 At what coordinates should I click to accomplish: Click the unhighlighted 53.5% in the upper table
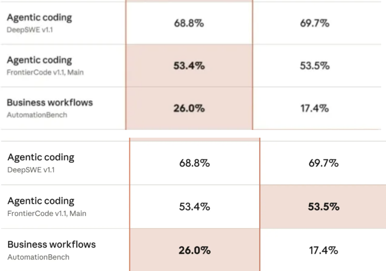pos(315,66)
